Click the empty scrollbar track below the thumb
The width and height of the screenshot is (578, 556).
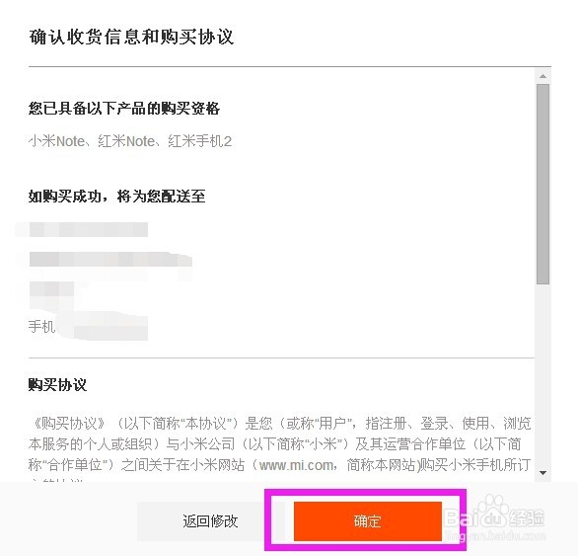coord(542,374)
